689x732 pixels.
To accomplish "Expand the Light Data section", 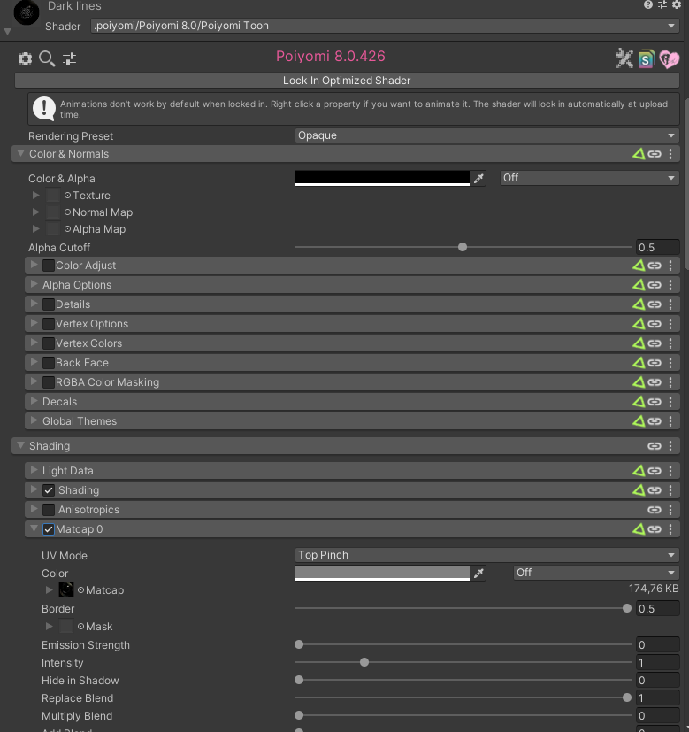I will pos(34,470).
